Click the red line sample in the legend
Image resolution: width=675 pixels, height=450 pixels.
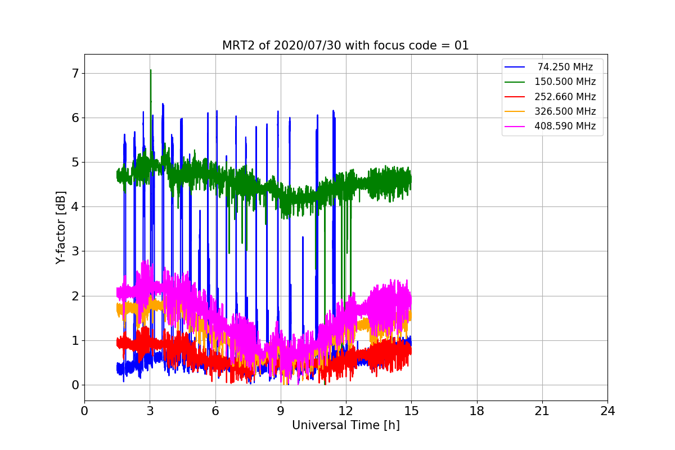[x=515, y=97]
